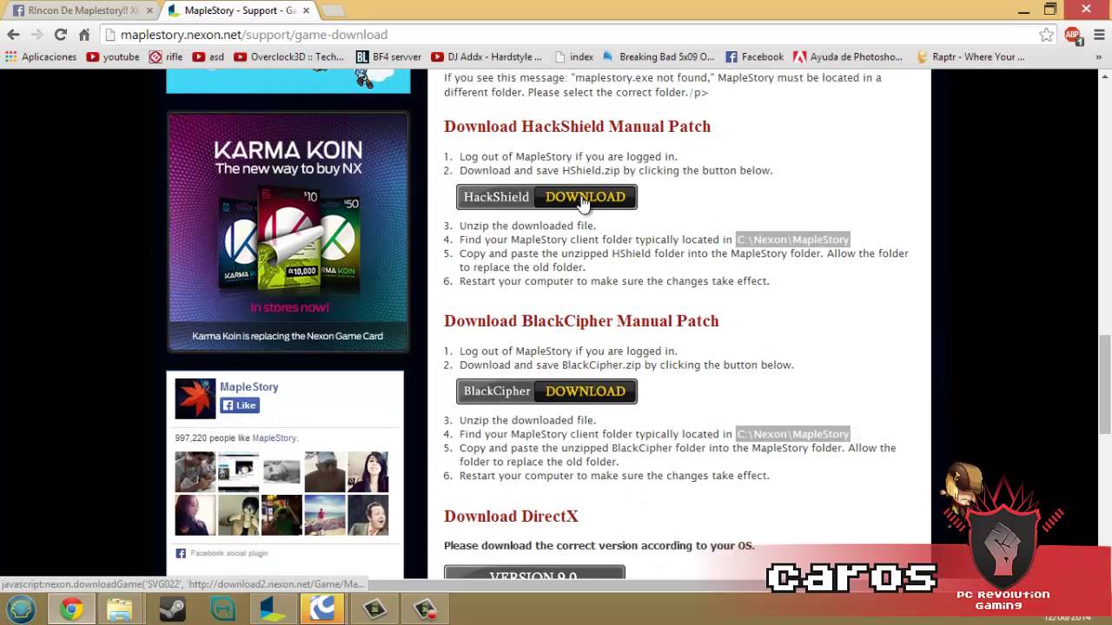
Task: Click the Facebook icon beside the social plugin text
Action: coord(181,553)
